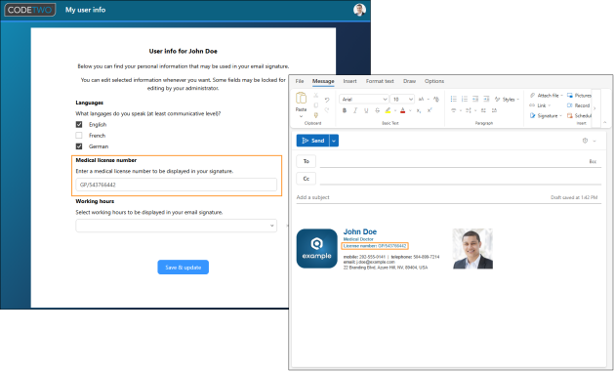Click the Cc recipients button
Viewport: 614px width, 373px height.
coord(307,179)
